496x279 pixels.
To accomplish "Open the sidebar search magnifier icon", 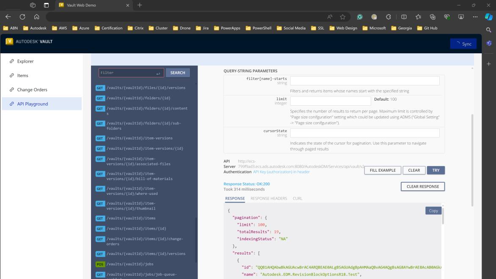I will (489, 30).
